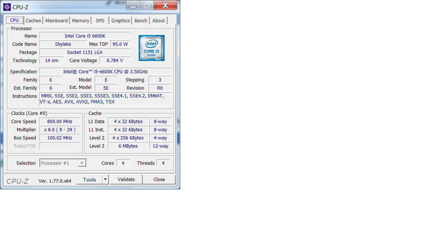This screenshot has height=241, width=428.
Task: Switch to the Mainboard tab
Action: click(56, 20)
